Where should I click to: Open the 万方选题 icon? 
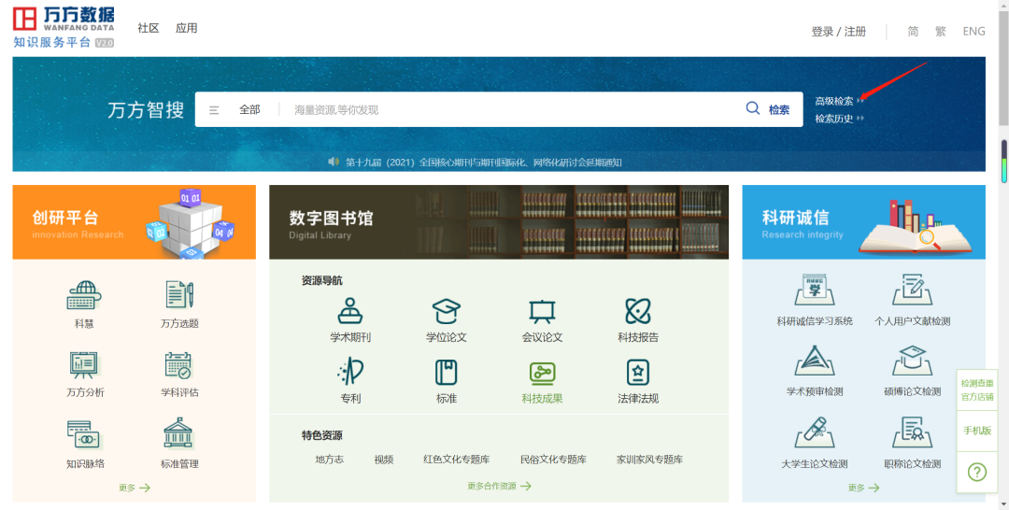pyautogui.click(x=179, y=295)
